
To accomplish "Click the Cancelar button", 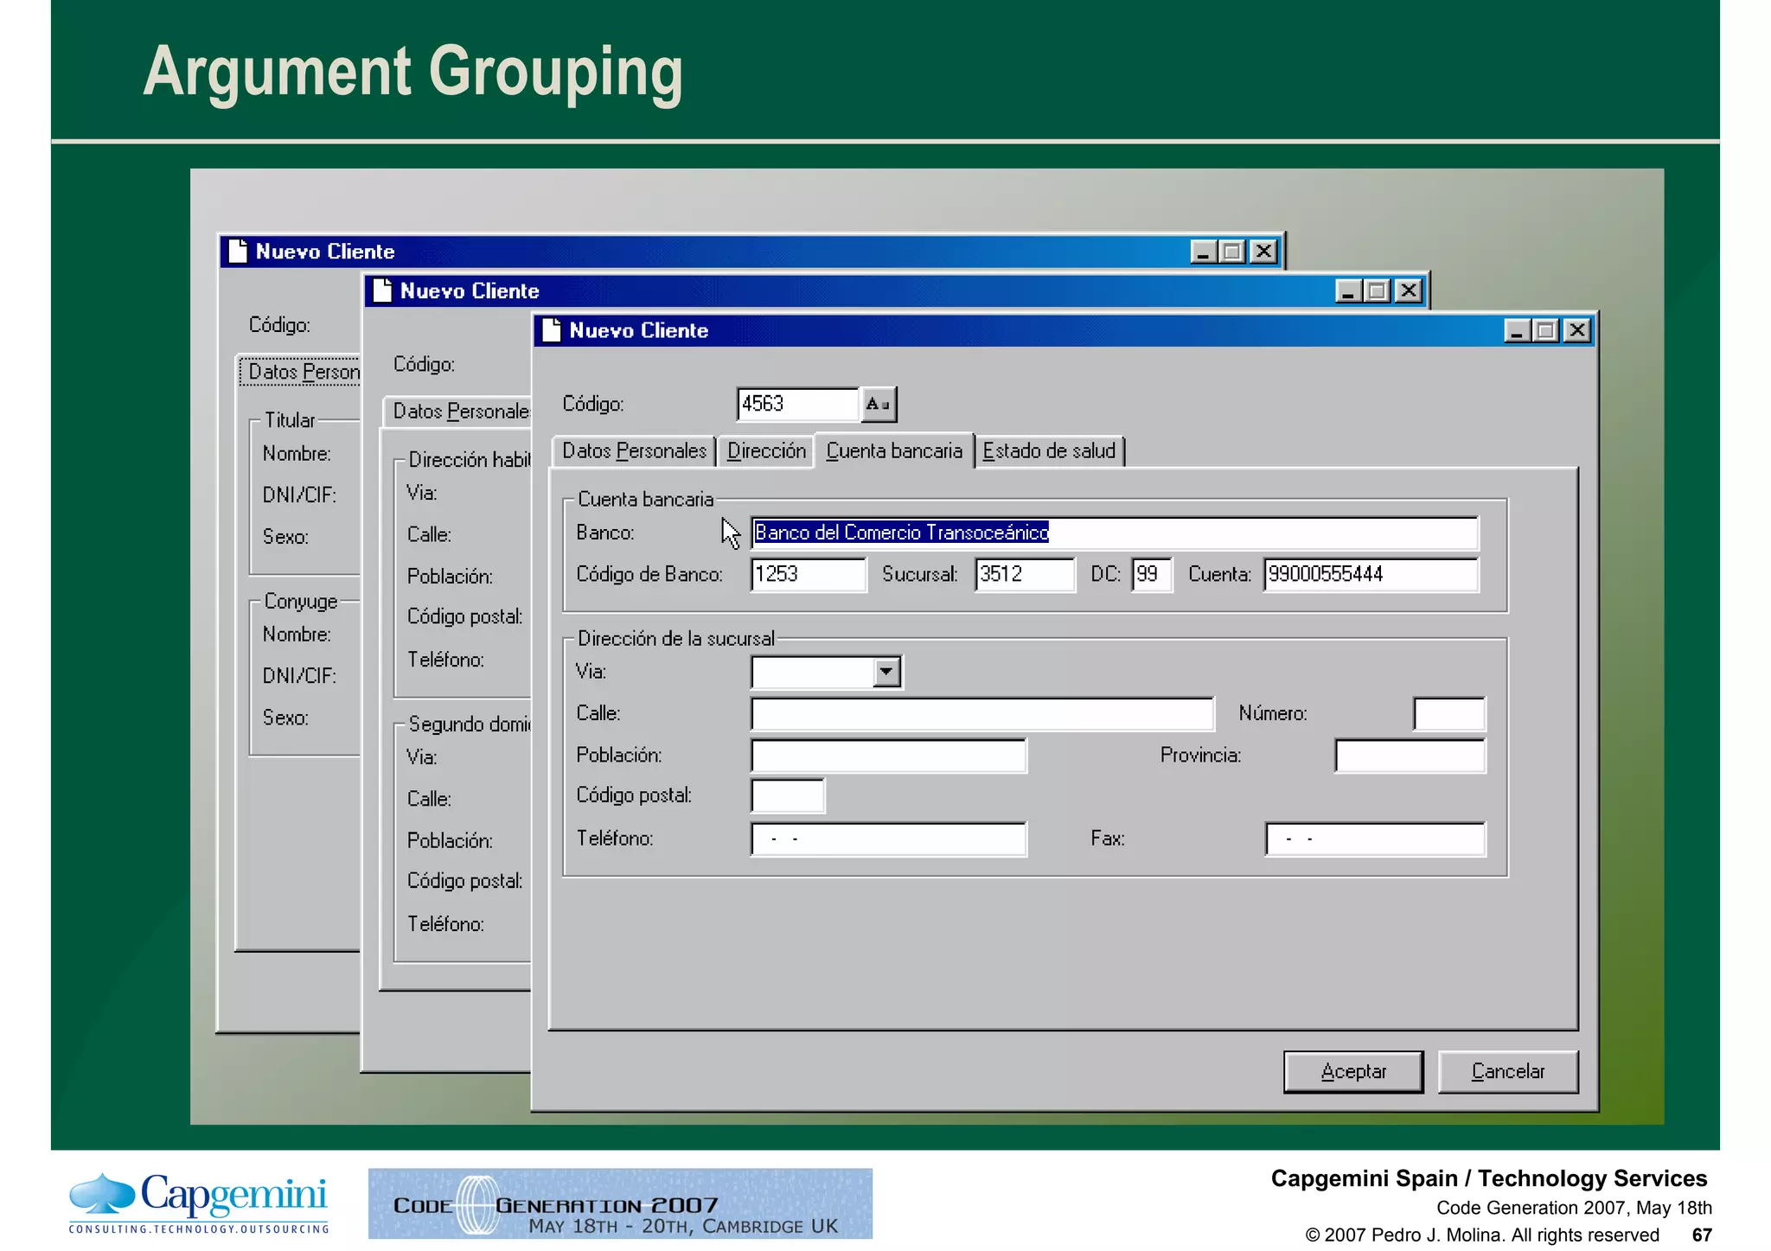I will 1508,1071.
